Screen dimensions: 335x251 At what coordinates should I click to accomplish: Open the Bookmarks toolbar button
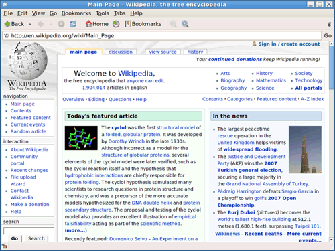click(x=143, y=24)
